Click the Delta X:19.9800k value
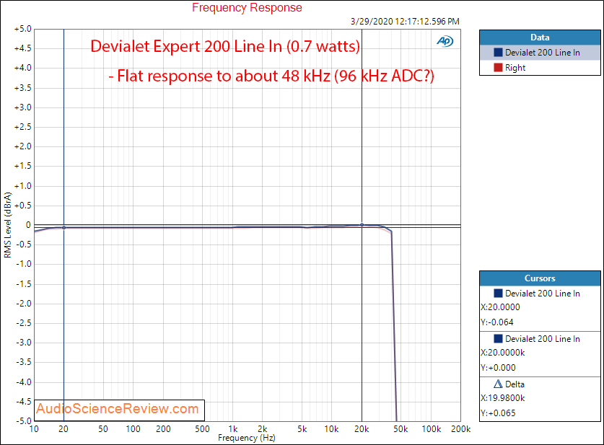 point(502,398)
